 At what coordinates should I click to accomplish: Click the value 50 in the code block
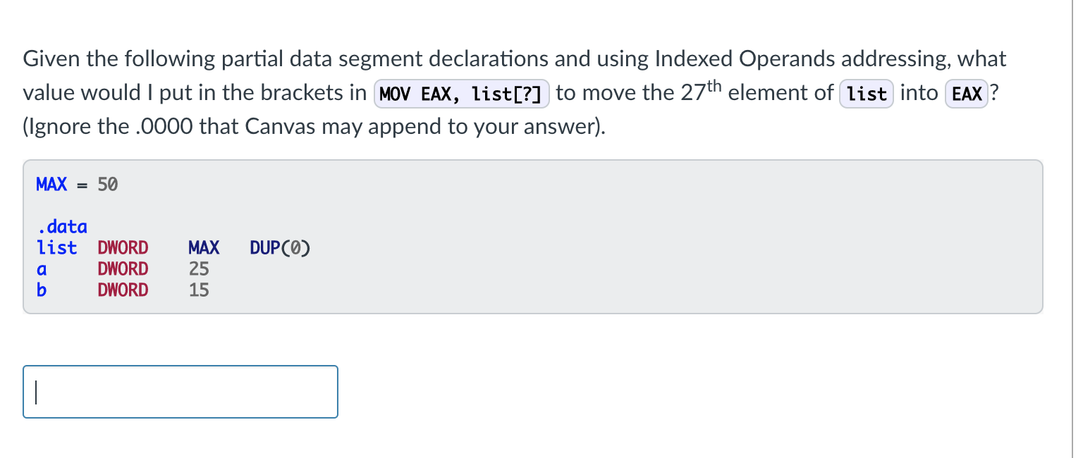click(108, 185)
